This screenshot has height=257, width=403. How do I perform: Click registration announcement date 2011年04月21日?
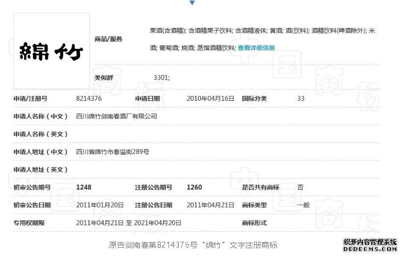pos(210,205)
